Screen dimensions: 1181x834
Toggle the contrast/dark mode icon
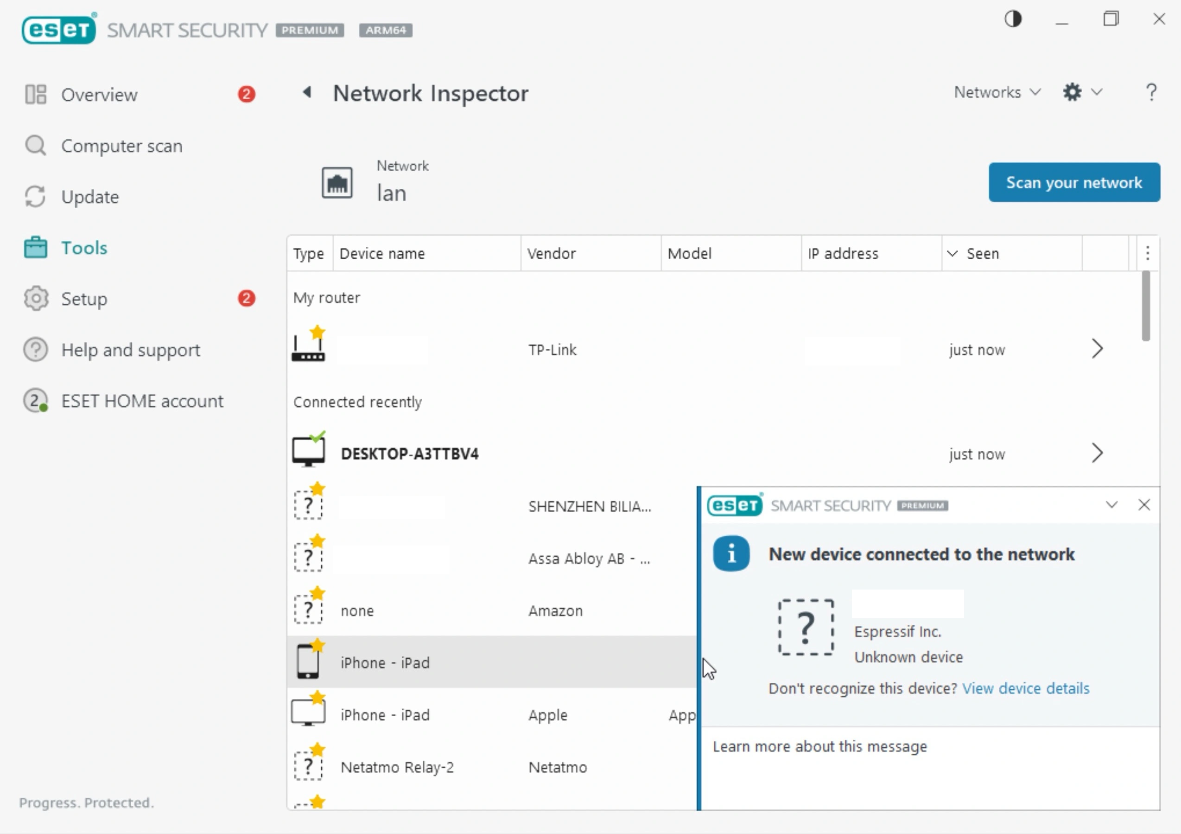pyautogui.click(x=1013, y=19)
